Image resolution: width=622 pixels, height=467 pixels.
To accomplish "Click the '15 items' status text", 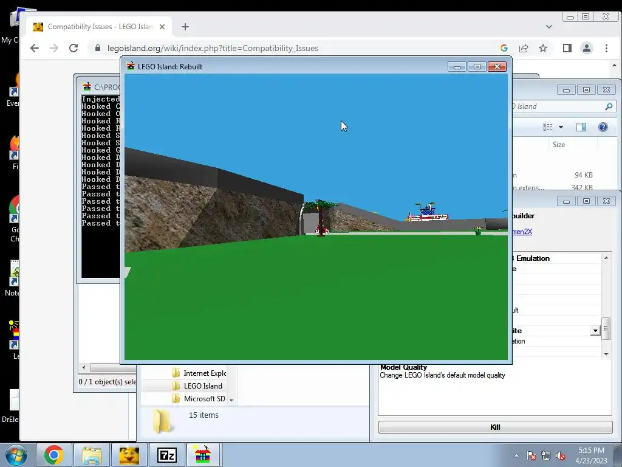I will click(203, 415).
